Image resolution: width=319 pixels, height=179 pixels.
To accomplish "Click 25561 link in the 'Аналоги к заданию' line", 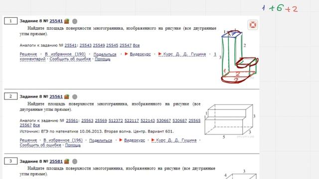I will (72, 120).
